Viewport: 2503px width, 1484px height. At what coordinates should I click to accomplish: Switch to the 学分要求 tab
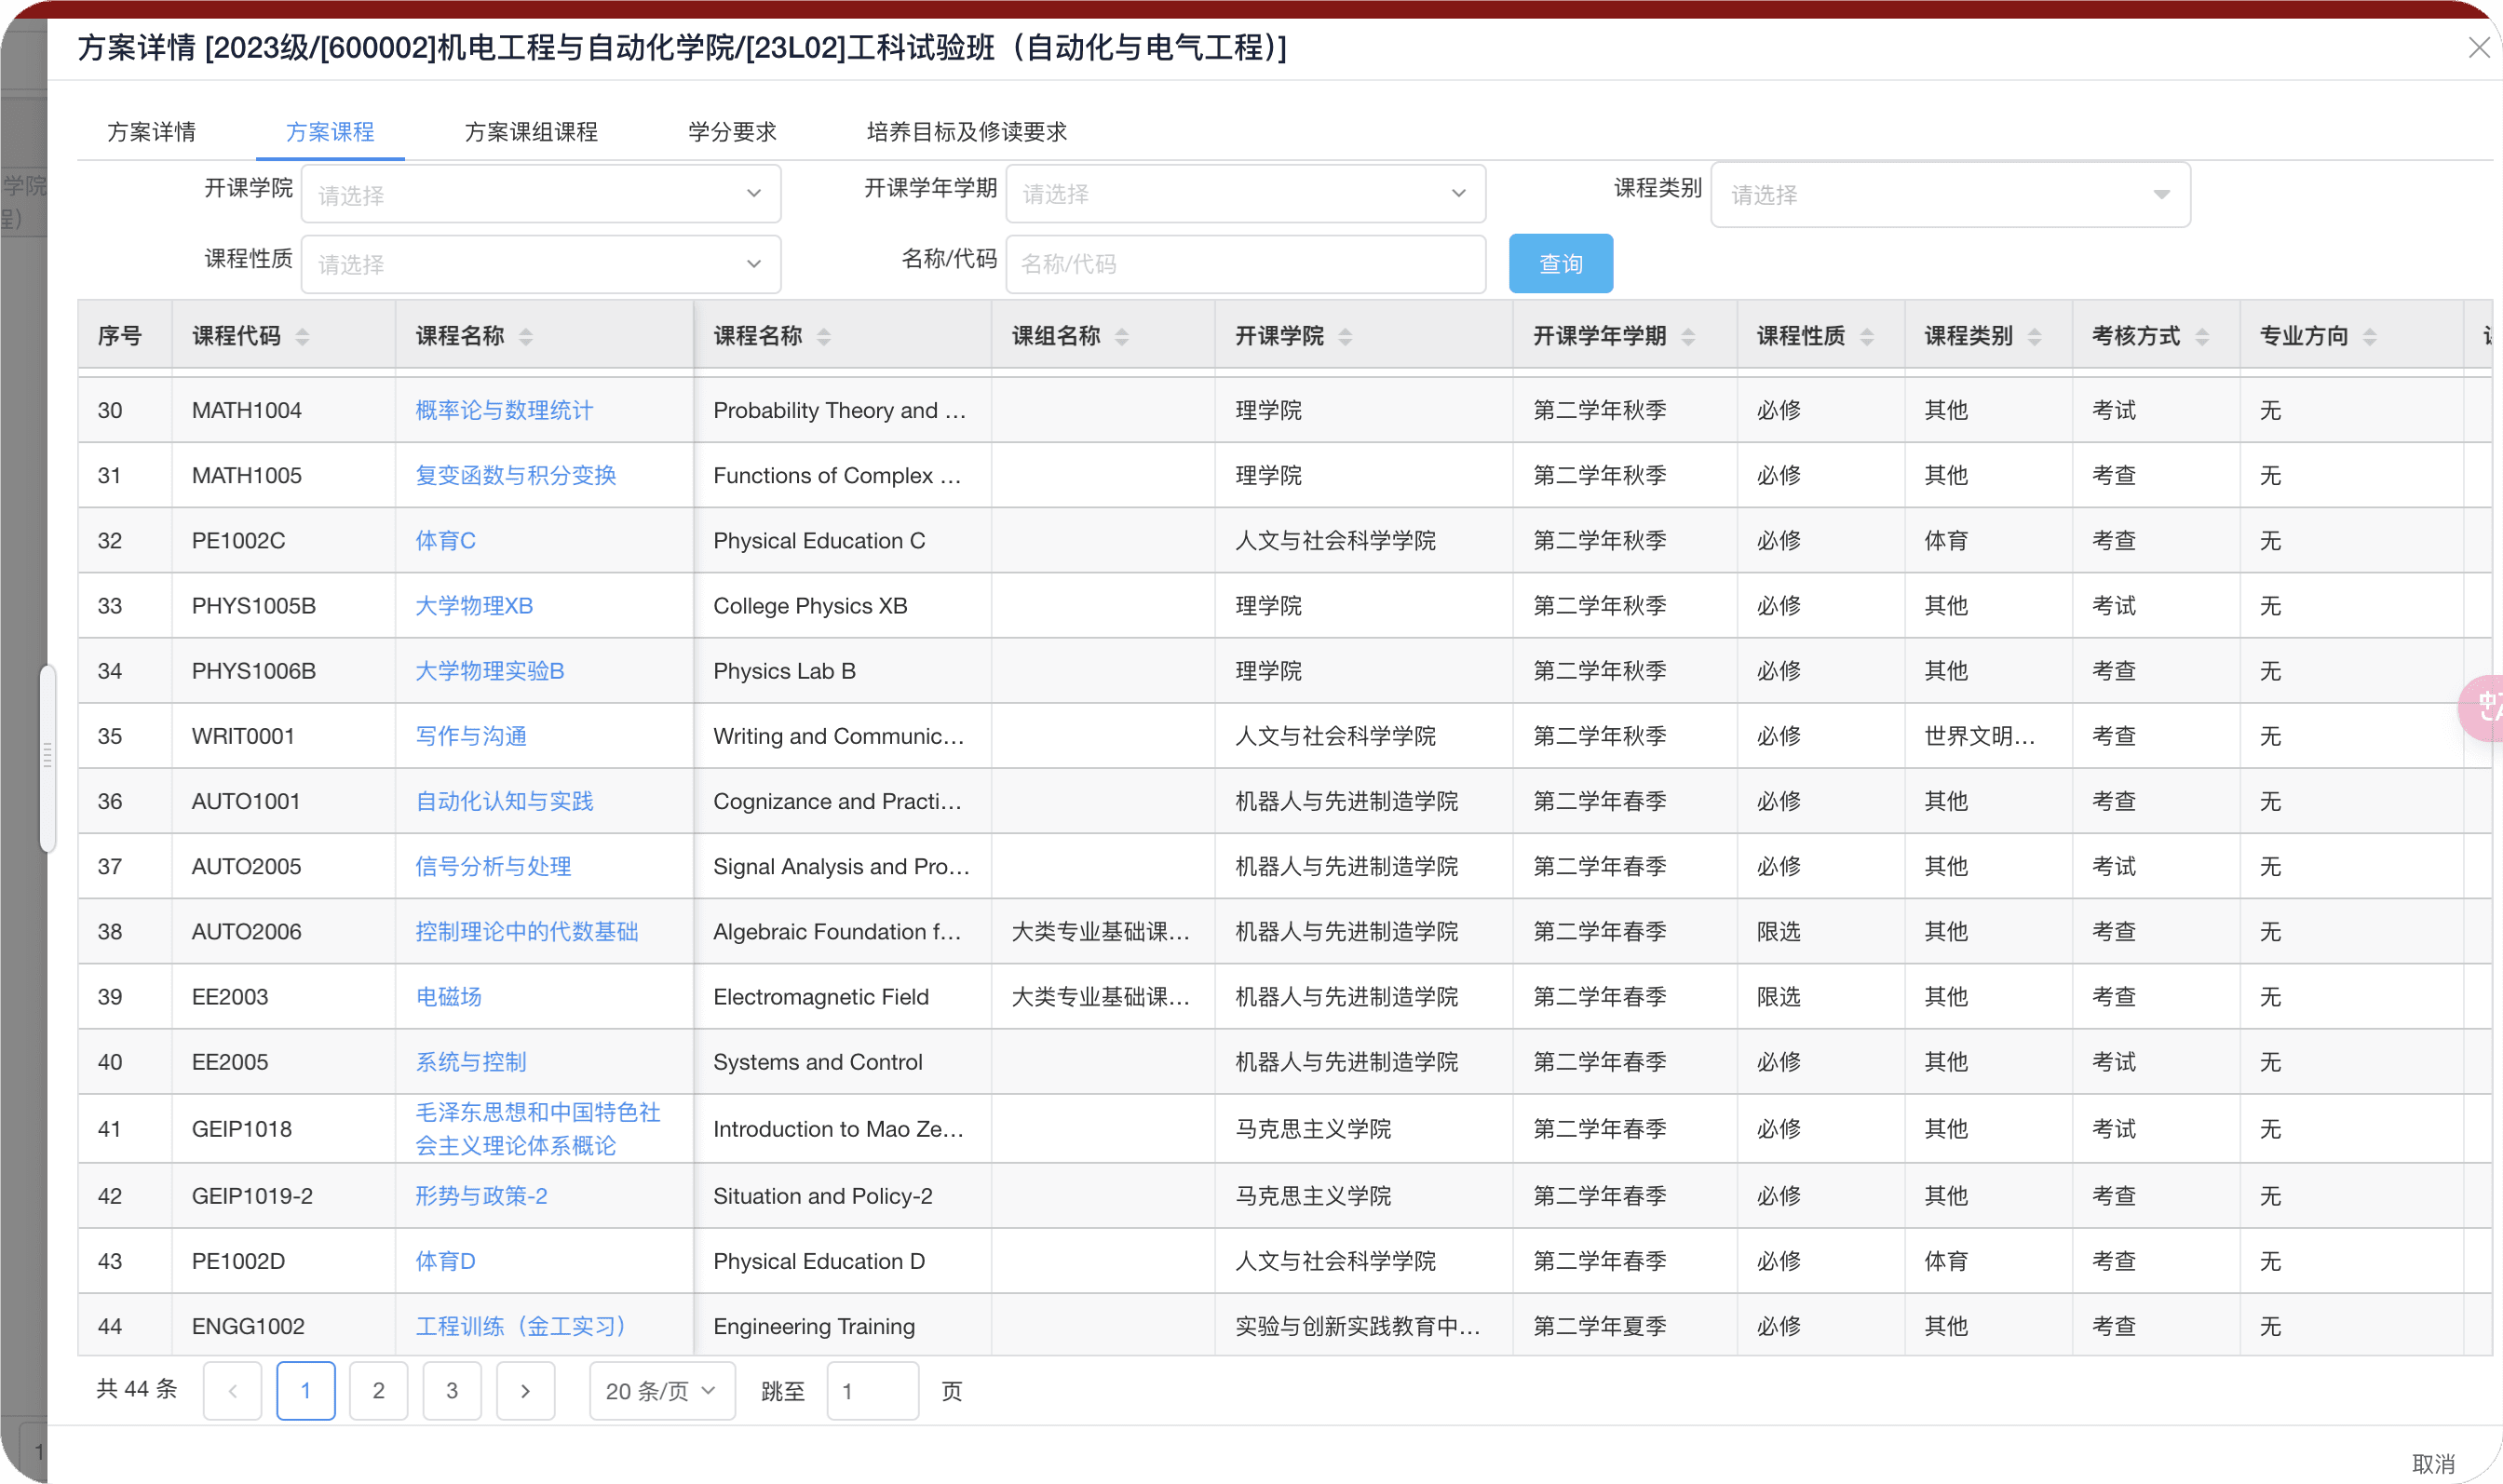coord(732,132)
